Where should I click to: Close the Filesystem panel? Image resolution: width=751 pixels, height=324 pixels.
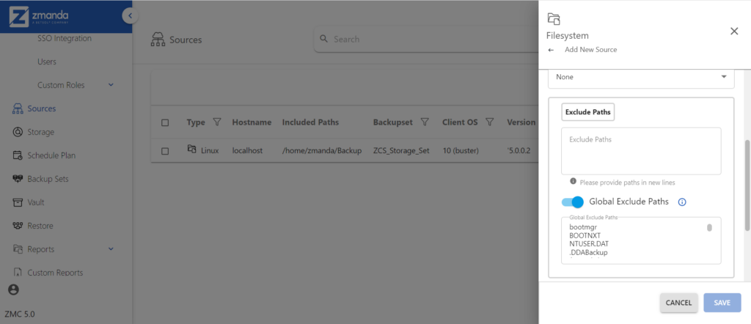(x=733, y=31)
